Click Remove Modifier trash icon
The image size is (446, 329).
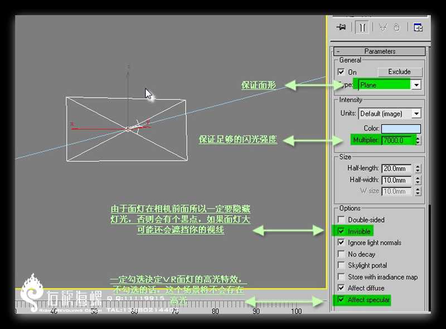coord(397,28)
